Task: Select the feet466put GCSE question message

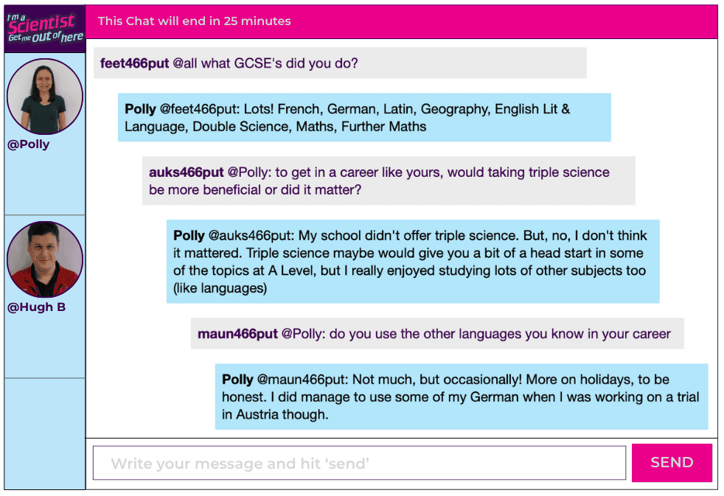Action: tap(339, 63)
